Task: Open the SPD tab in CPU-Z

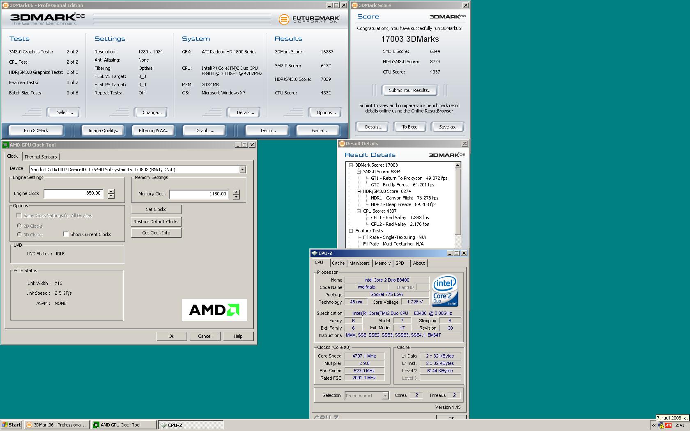Action: (400, 263)
